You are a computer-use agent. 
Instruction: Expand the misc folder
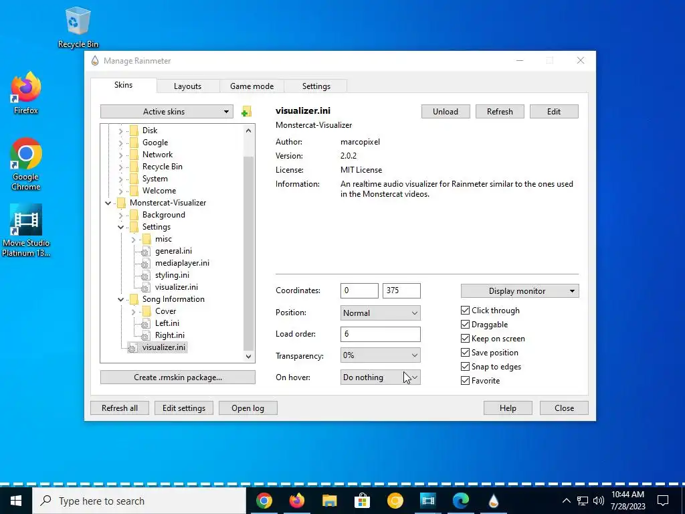pos(133,239)
